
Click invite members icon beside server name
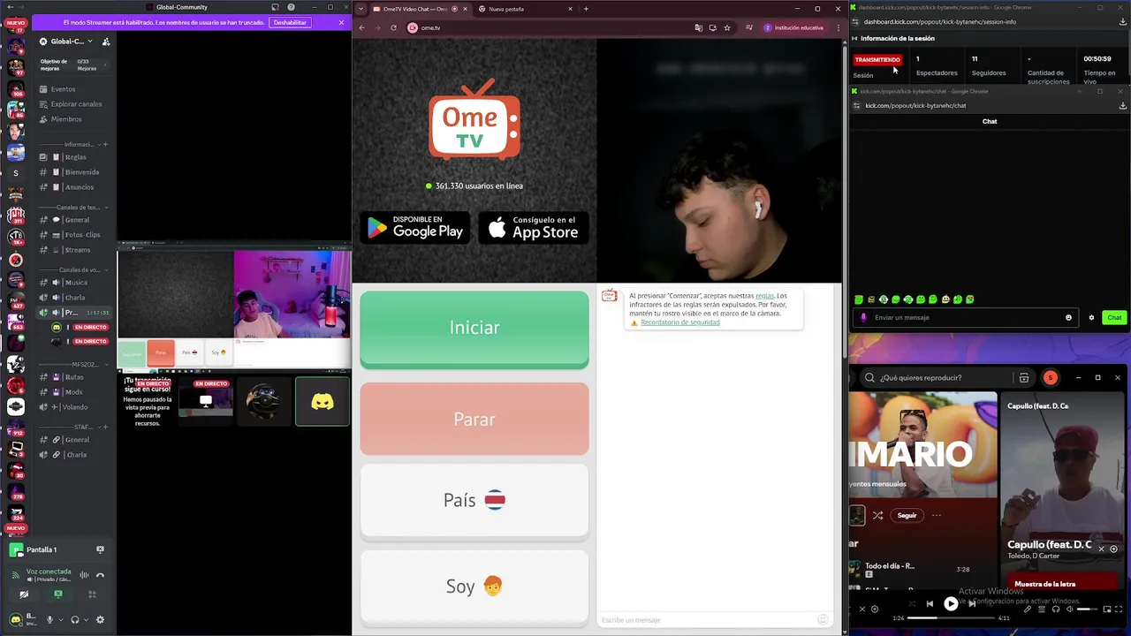106,42
